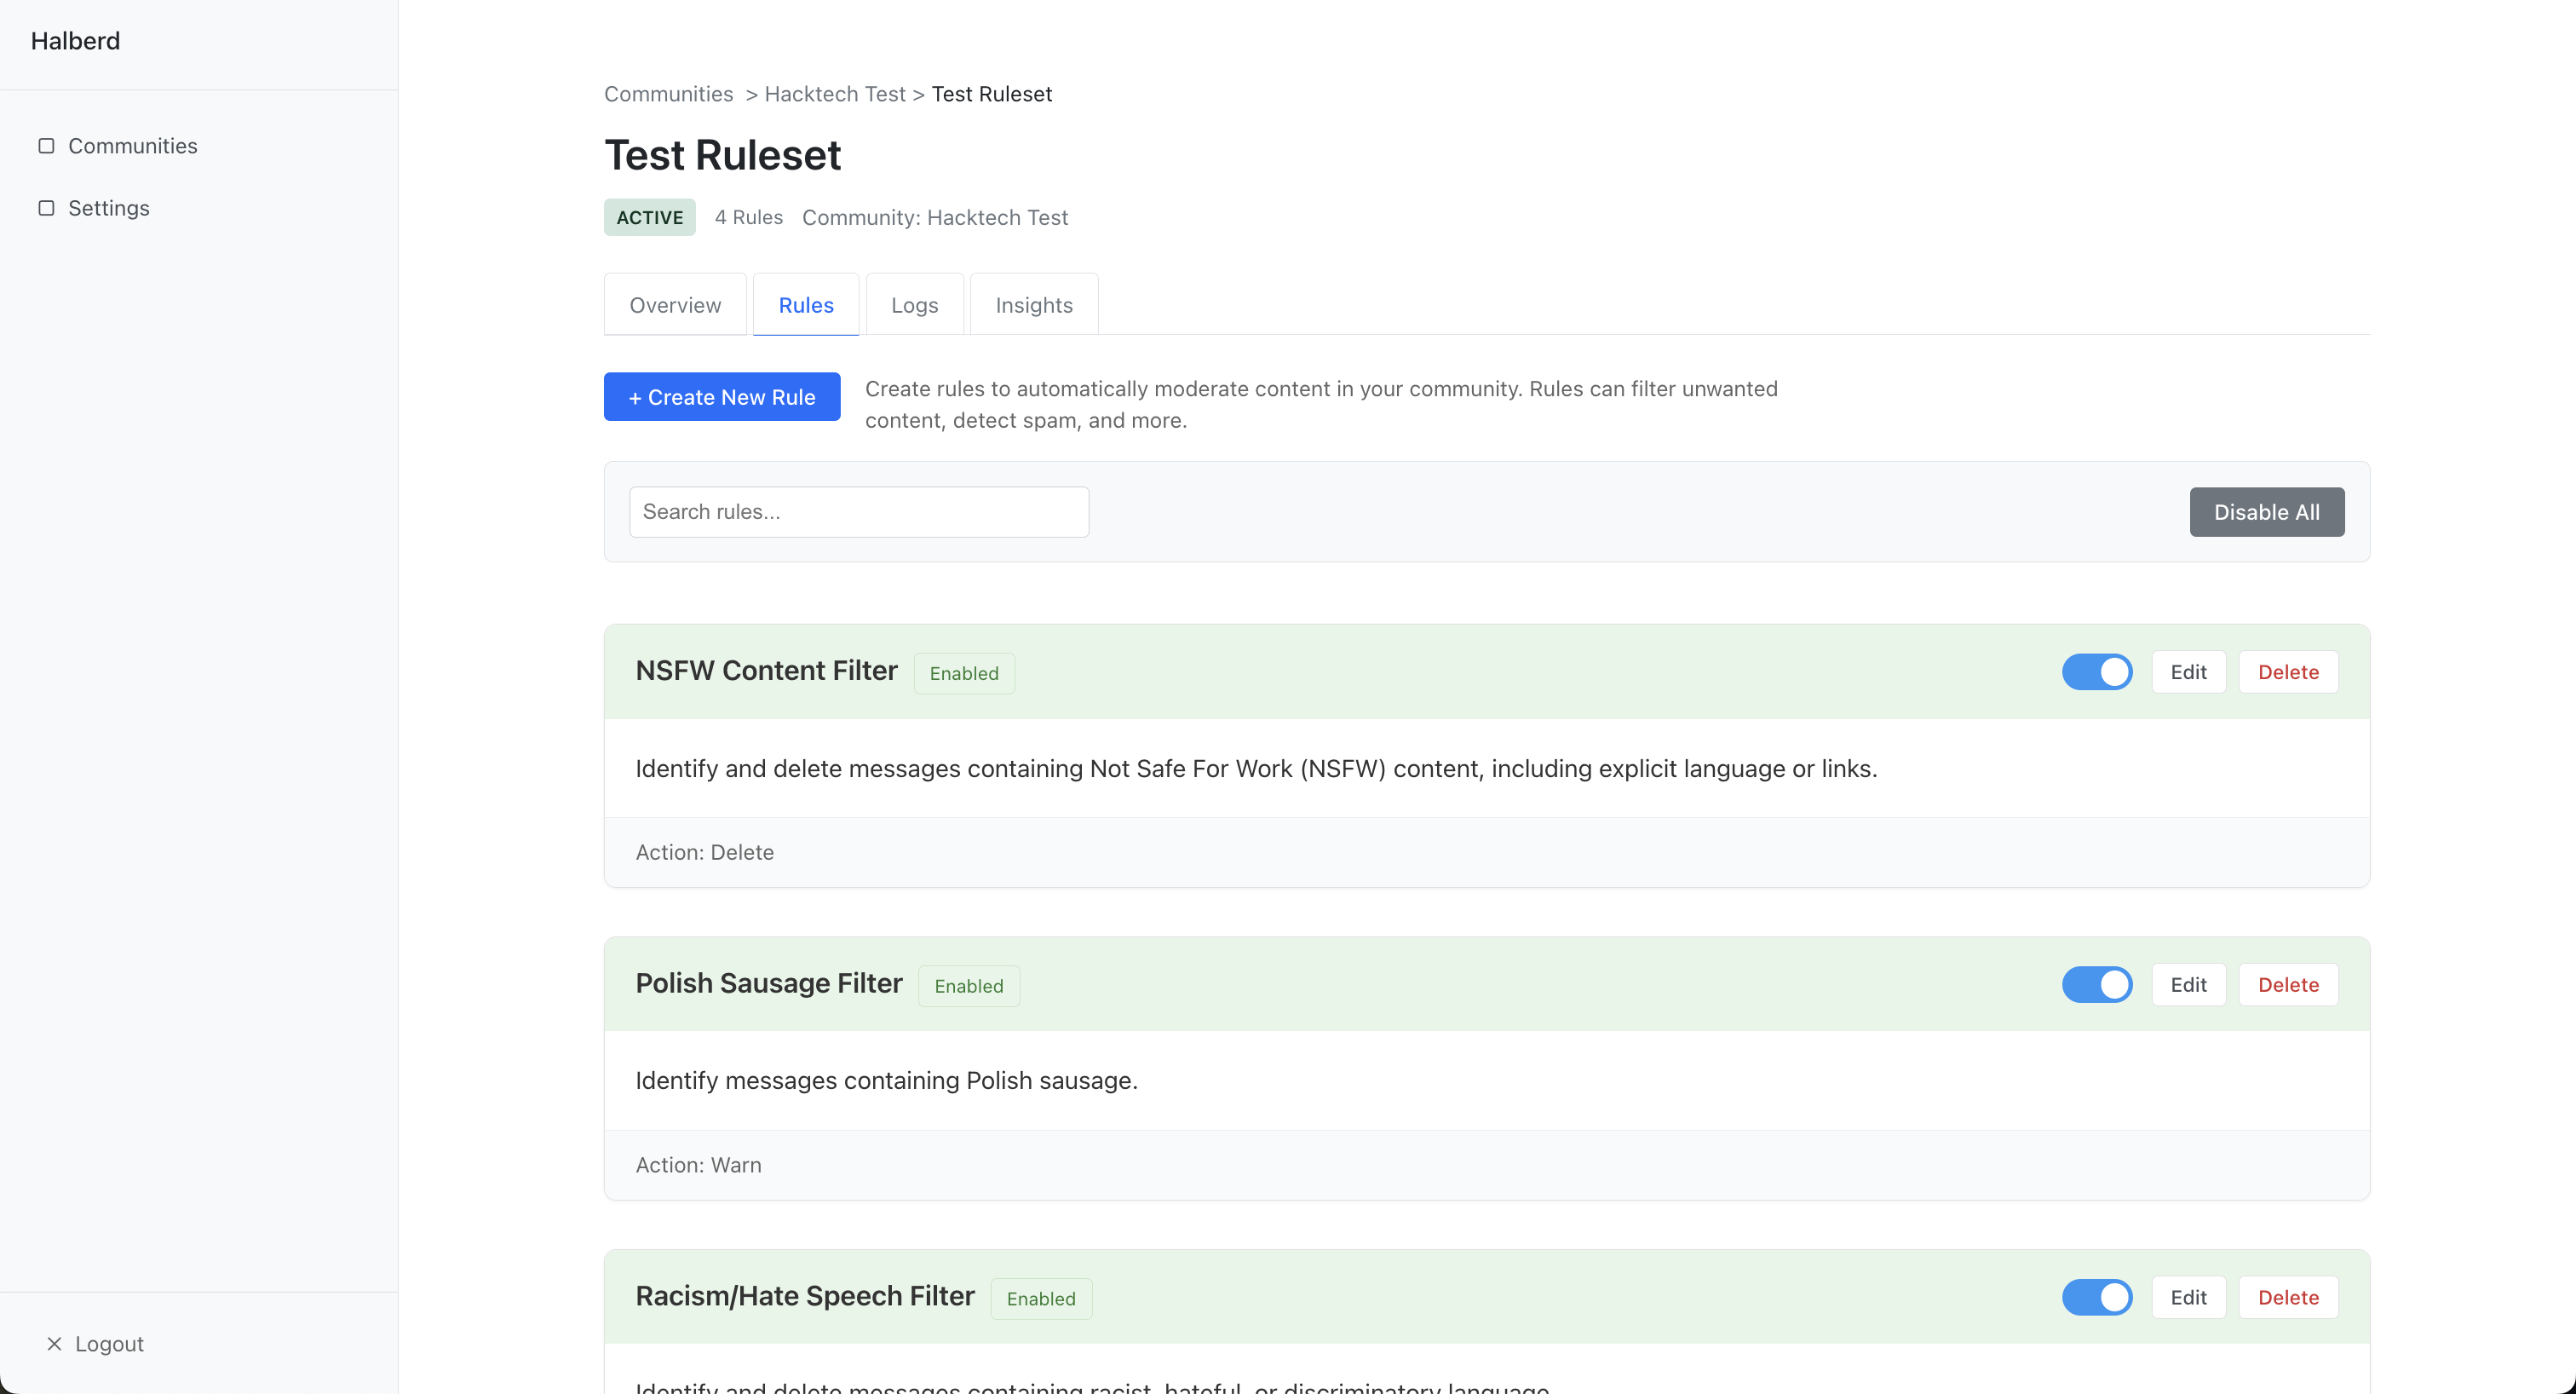Delete the Polish Sausage Filter rule
The width and height of the screenshot is (2576, 1394).
[2287, 985]
